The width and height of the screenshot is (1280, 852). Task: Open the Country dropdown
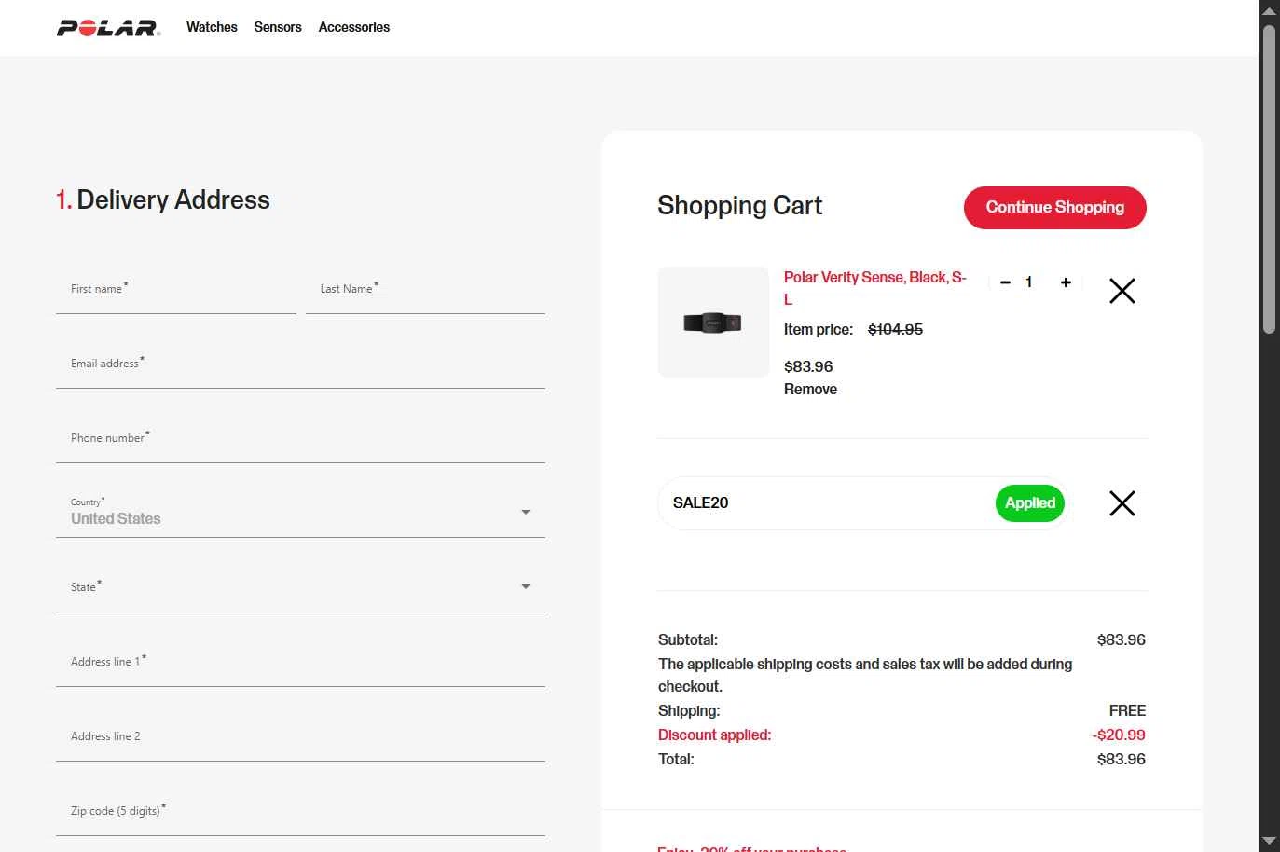coord(300,514)
